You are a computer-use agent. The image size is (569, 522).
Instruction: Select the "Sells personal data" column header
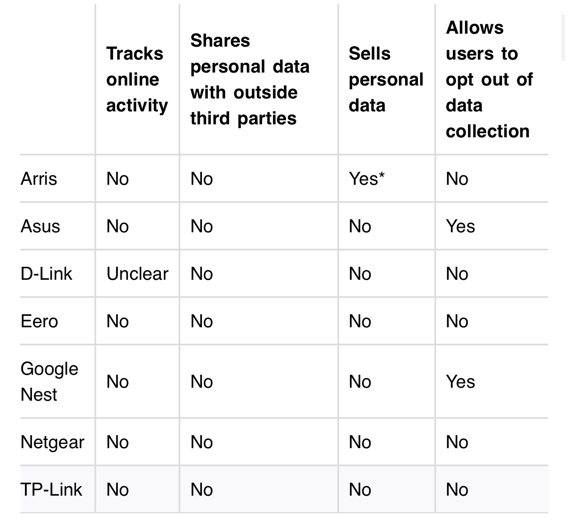(386, 79)
